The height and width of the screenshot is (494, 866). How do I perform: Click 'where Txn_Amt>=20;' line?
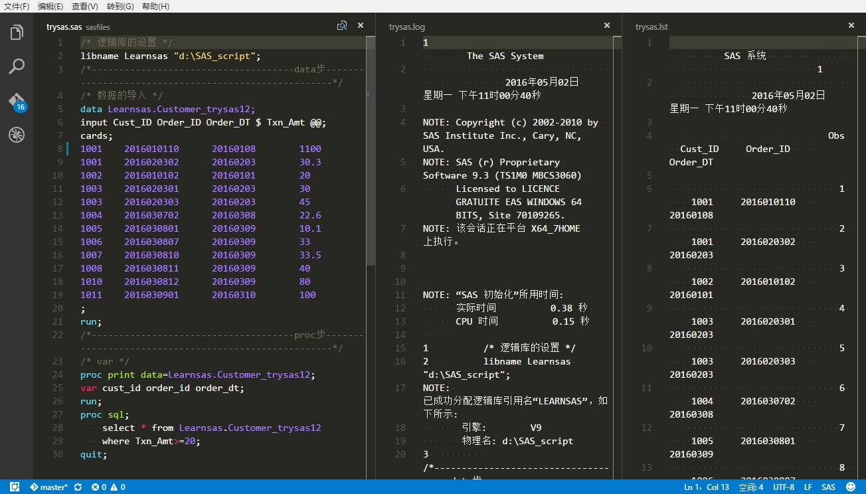pyautogui.click(x=151, y=441)
